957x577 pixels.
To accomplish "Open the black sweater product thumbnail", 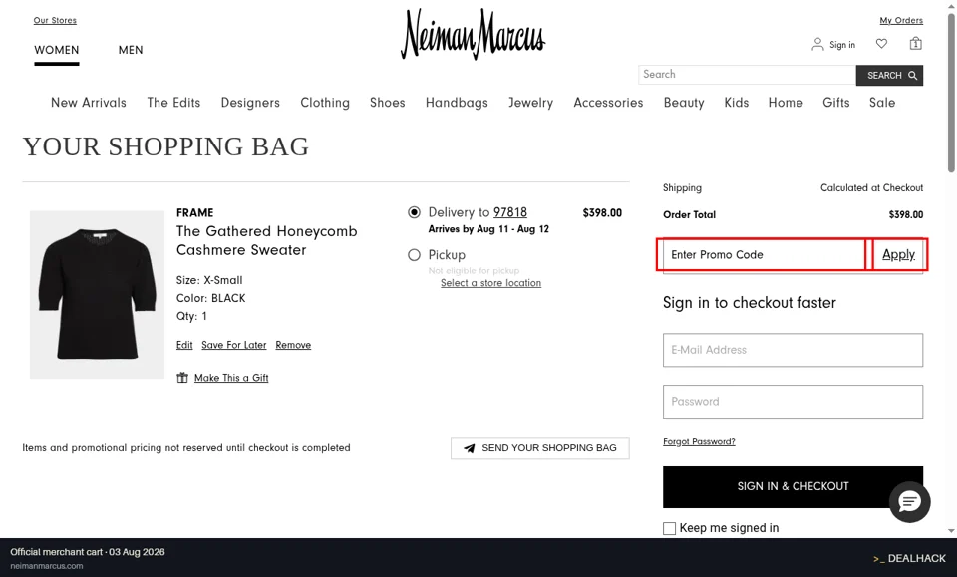I will (97, 295).
